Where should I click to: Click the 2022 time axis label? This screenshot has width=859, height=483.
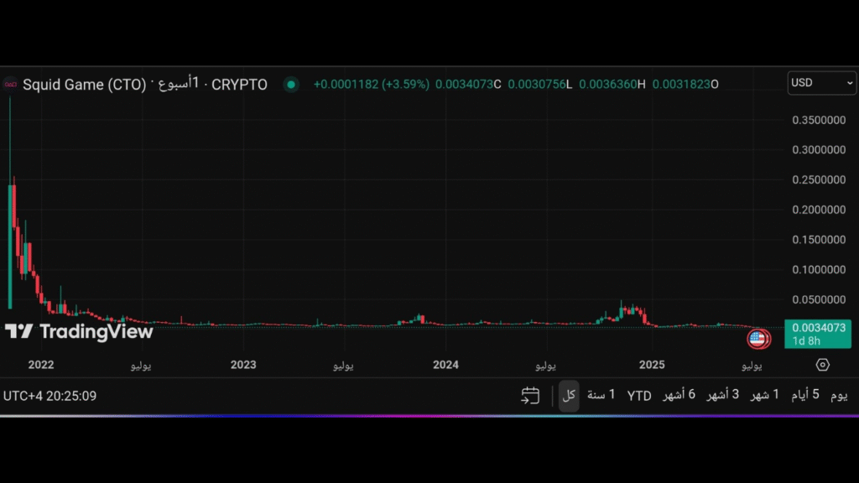point(41,365)
